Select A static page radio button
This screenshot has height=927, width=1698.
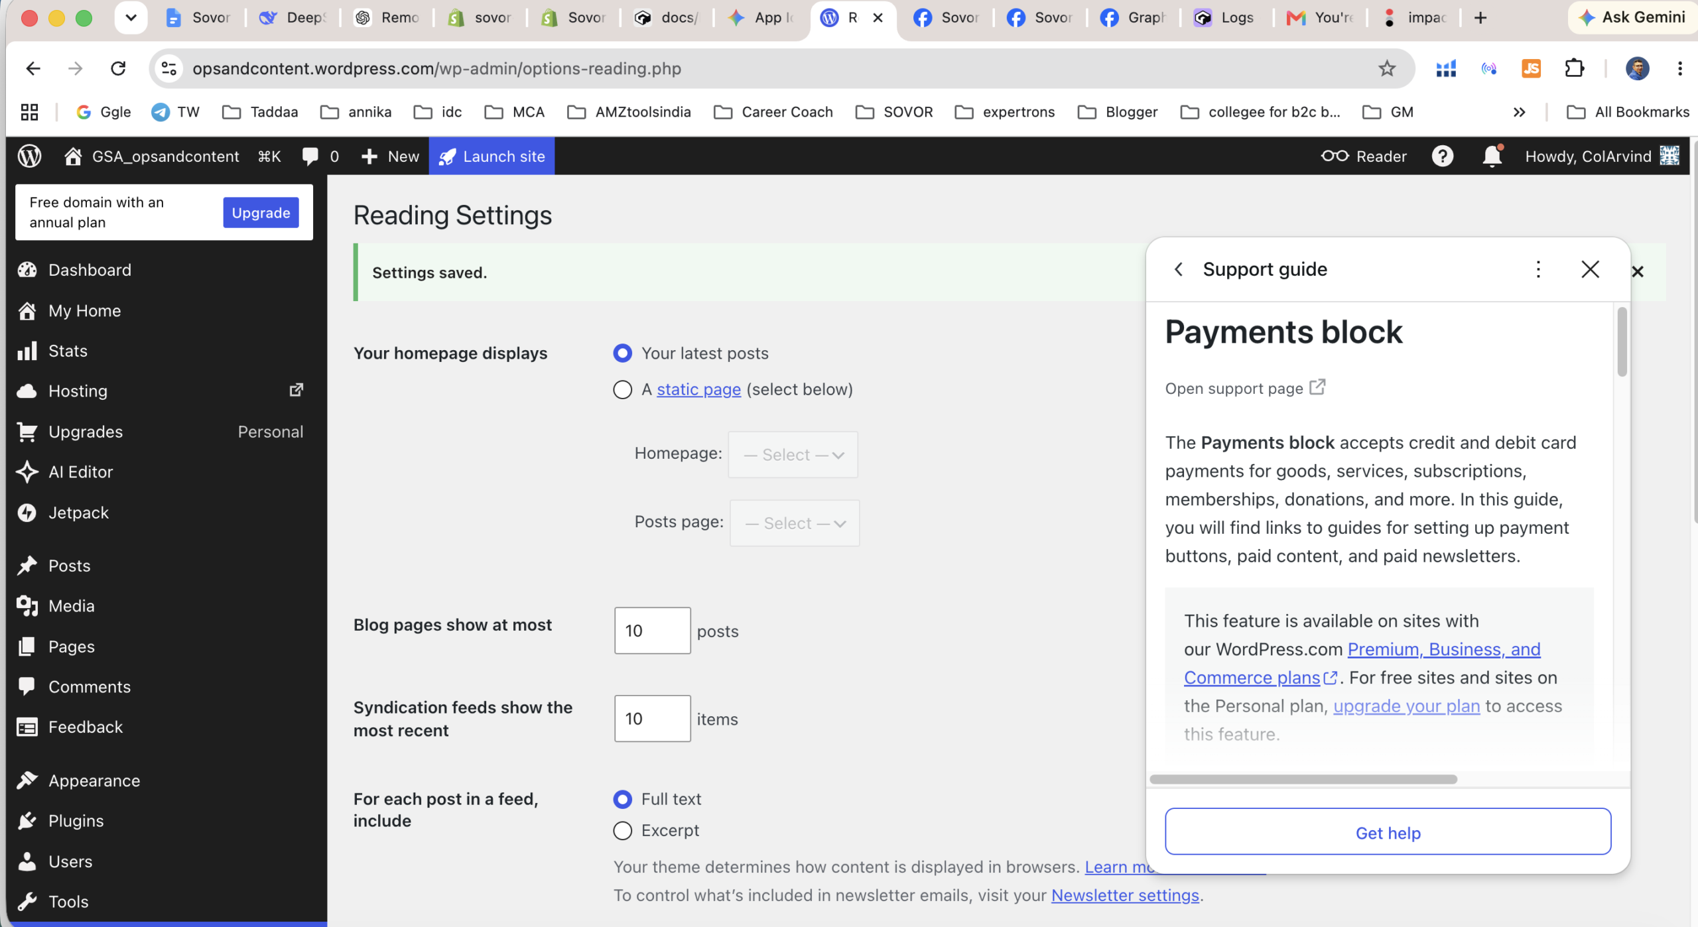622,390
